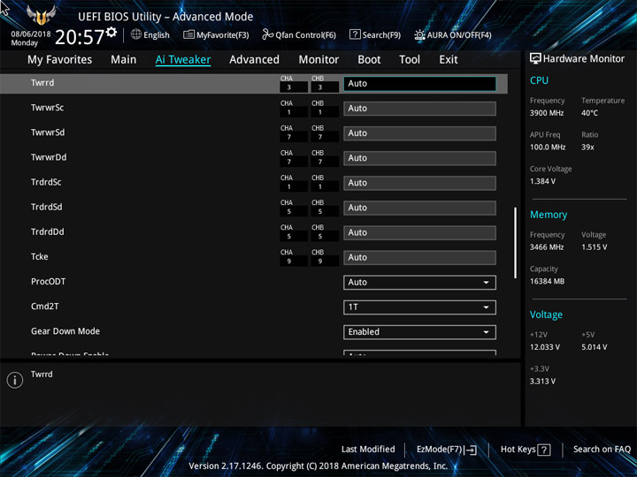637x477 pixels.
Task: Toggle AURA ON/OFF lighting icon
Action: click(419, 34)
